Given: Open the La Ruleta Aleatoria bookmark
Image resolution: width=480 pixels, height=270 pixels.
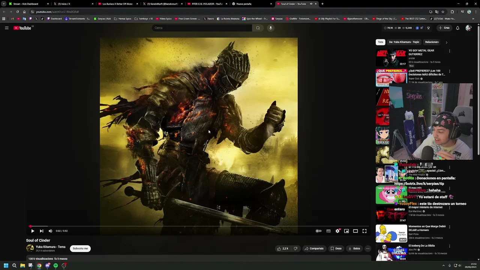Looking at the screenshot, I should 228,18.
